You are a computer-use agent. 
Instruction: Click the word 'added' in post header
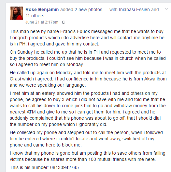coord(67,10)
